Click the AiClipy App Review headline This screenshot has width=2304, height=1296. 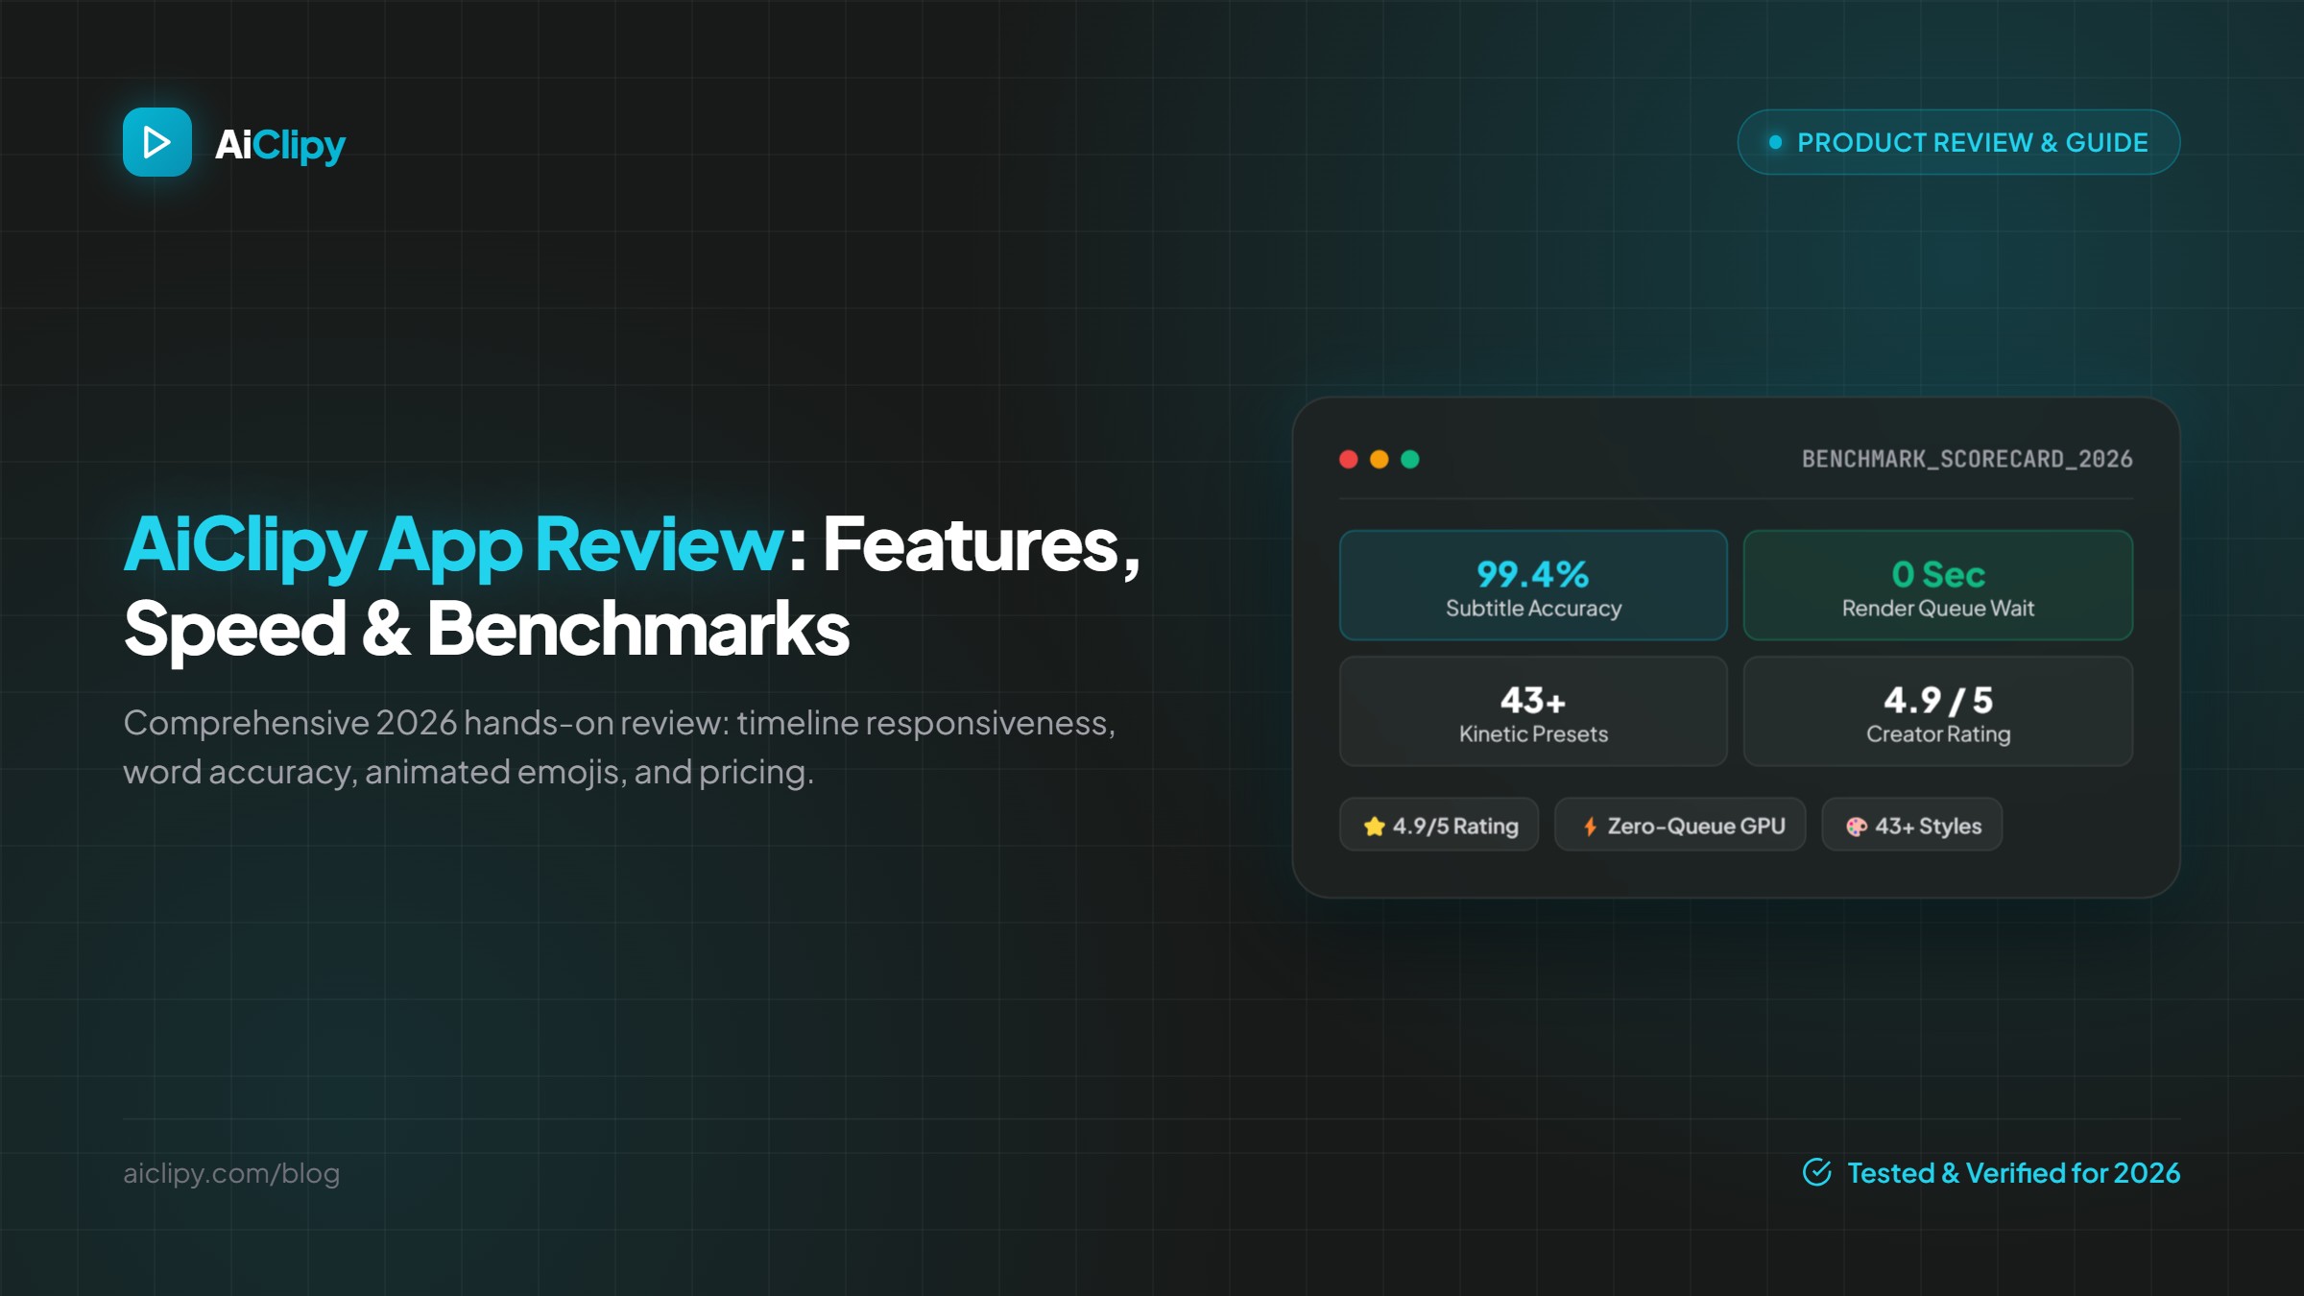454,545
